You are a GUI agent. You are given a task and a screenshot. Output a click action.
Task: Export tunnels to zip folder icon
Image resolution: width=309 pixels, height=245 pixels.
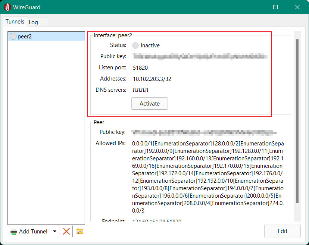point(80,231)
